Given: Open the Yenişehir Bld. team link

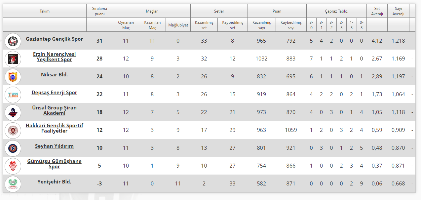Looking at the screenshot, I should click(x=54, y=182).
